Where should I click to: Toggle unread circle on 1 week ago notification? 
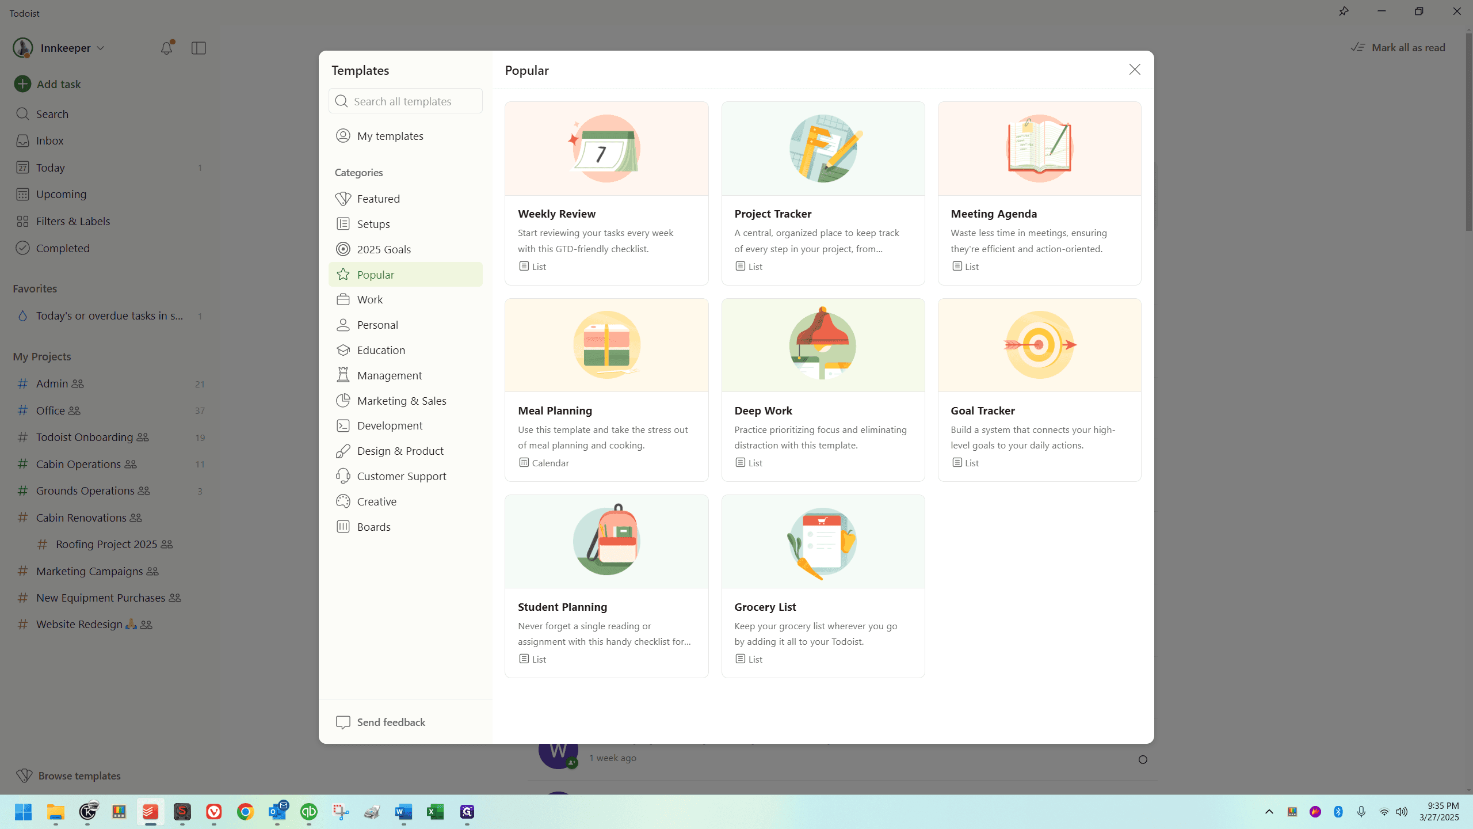[x=1143, y=760]
